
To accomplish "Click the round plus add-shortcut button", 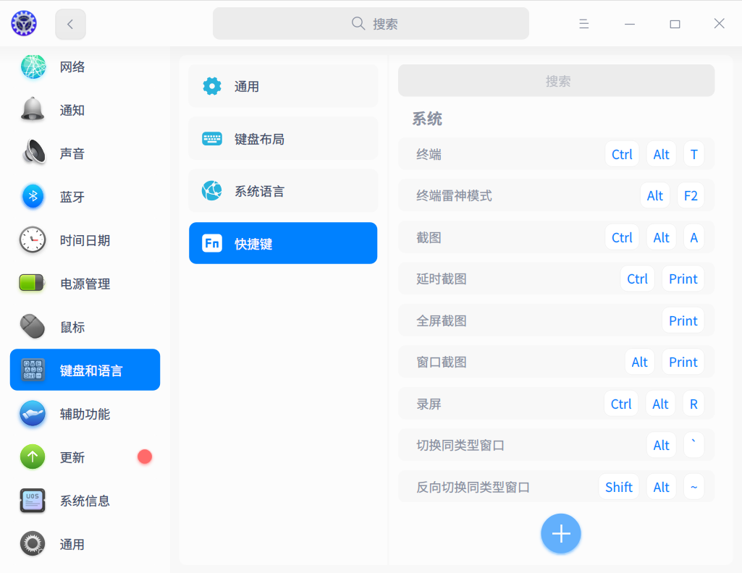I will tap(561, 534).
